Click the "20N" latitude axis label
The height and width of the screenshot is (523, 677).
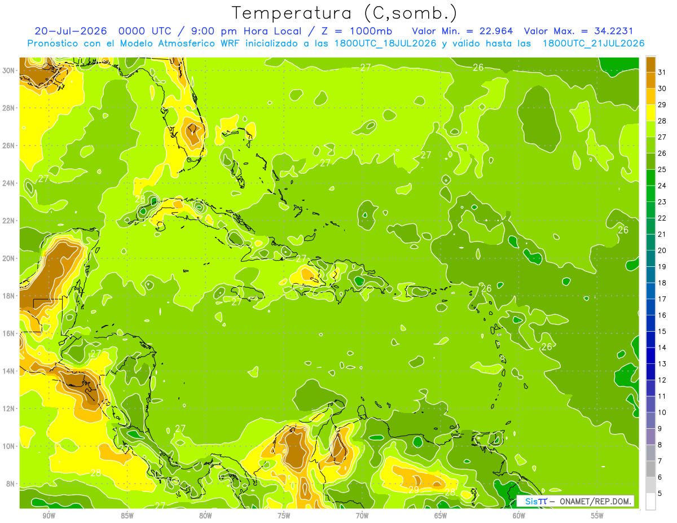[9, 258]
